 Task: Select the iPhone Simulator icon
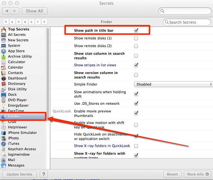coord(4,133)
